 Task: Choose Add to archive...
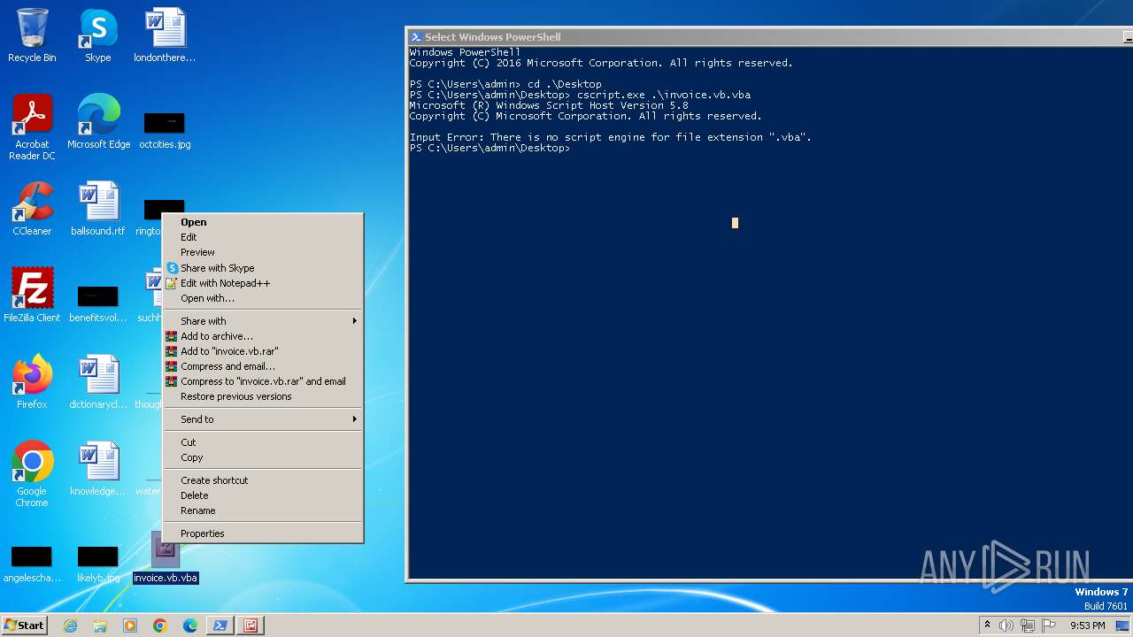263,336
